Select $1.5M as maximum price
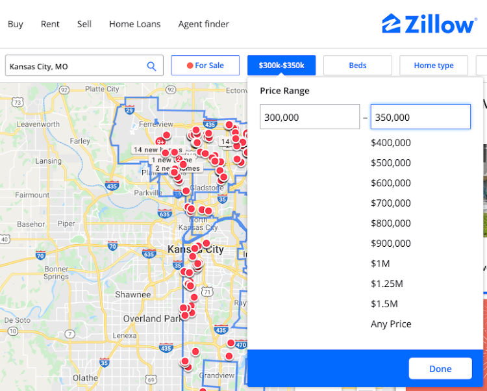This screenshot has height=391, width=487. (x=384, y=304)
